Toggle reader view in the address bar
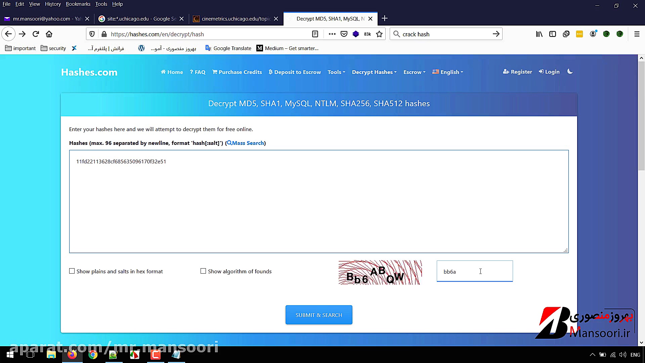The height and width of the screenshot is (363, 645). tap(315, 34)
